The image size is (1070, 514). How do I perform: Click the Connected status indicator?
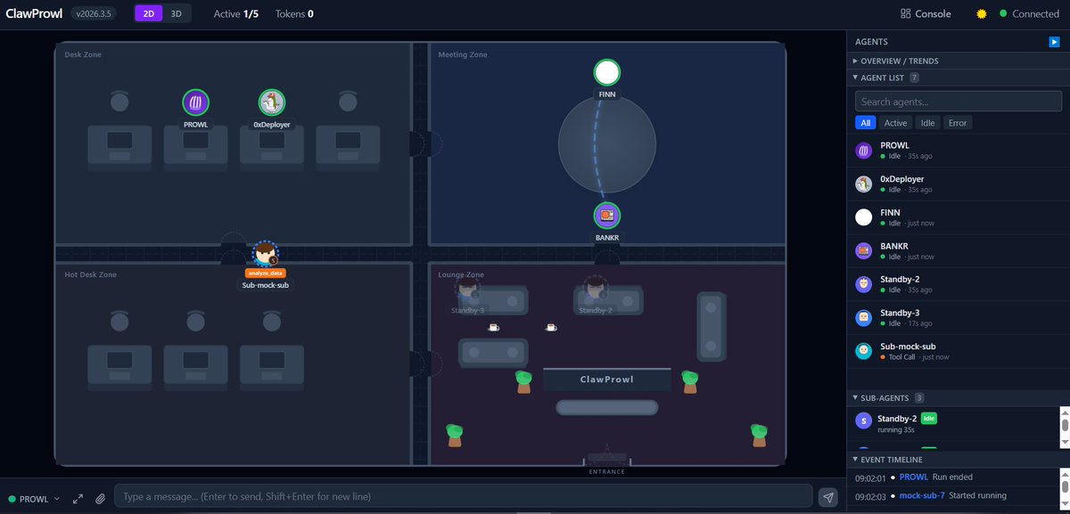1029,13
